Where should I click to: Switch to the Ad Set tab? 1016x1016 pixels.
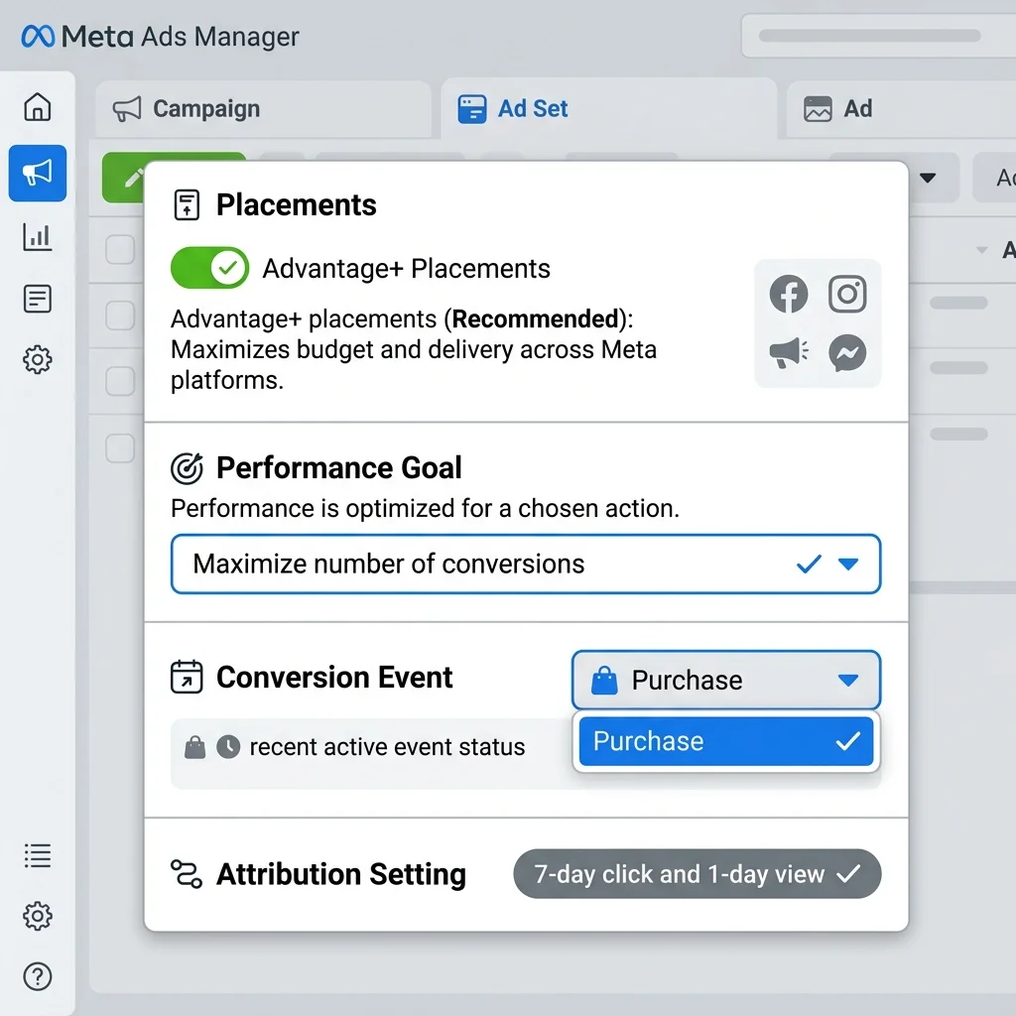tap(608, 108)
